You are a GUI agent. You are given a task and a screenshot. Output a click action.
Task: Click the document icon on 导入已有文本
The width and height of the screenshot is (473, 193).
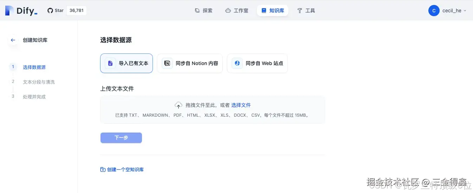110,63
